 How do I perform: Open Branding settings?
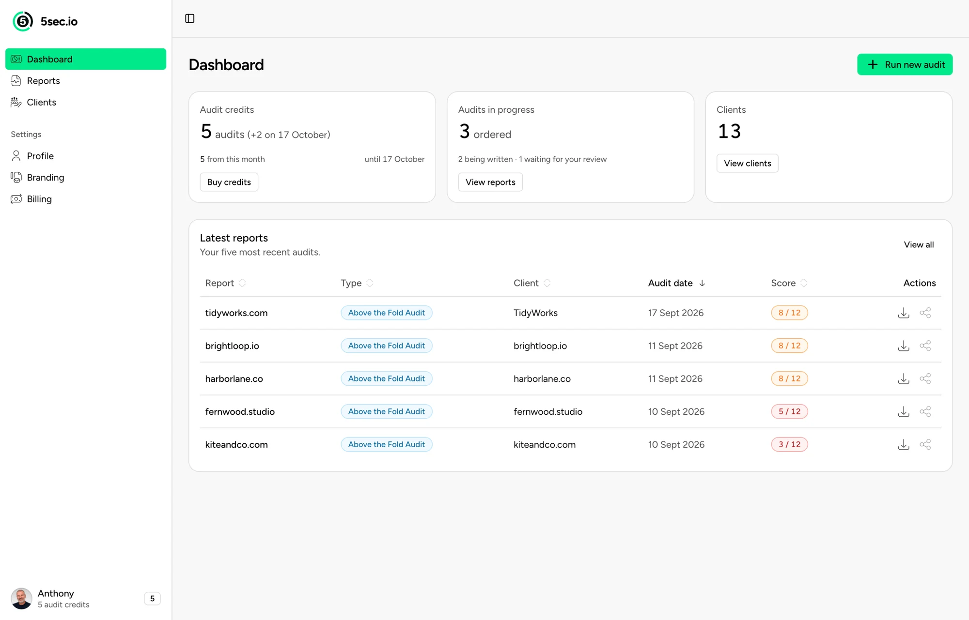tap(86, 178)
